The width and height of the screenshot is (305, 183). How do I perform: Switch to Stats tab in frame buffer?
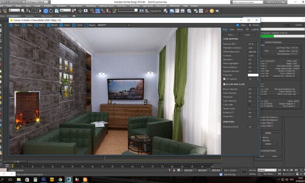232,29
